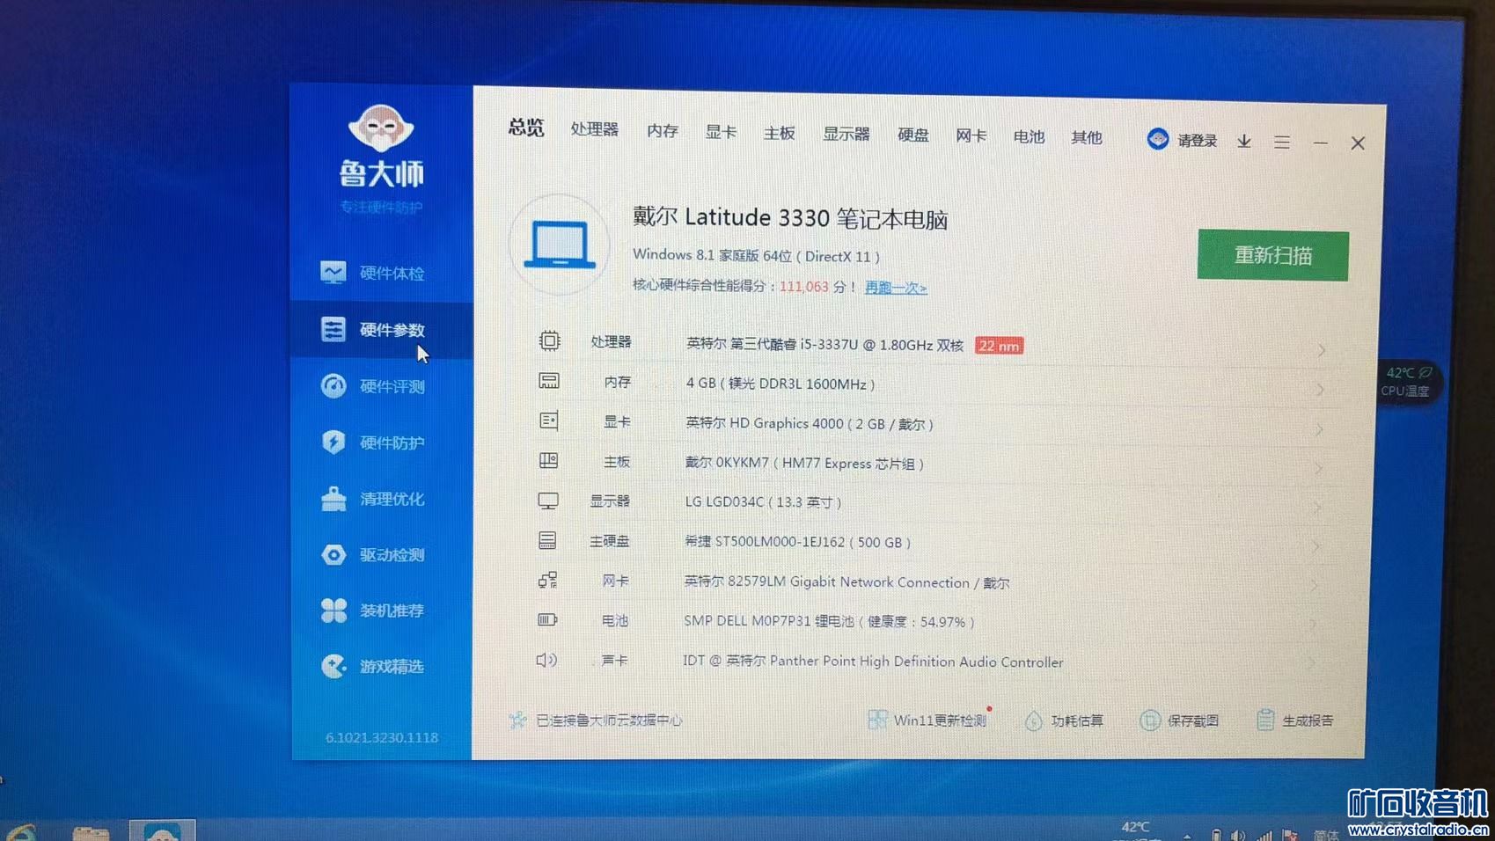Expand the 处理器 row chevron
Image resolution: width=1495 pixels, height=841 pixels.
click(x=1322, y=351)
